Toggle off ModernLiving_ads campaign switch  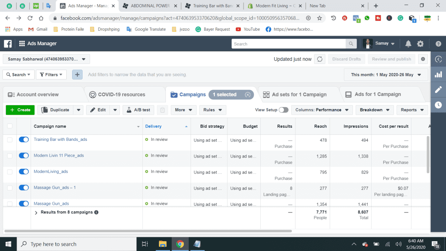pyautogui.click(x=24, y=172)
